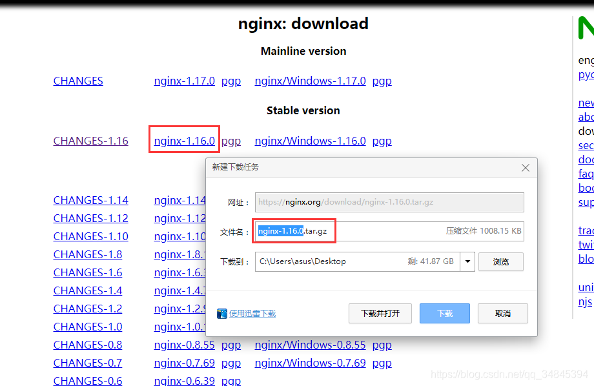Click the 取消 cancel button
The height and width of the screenshot is (386, 594).
coord(503,313)
